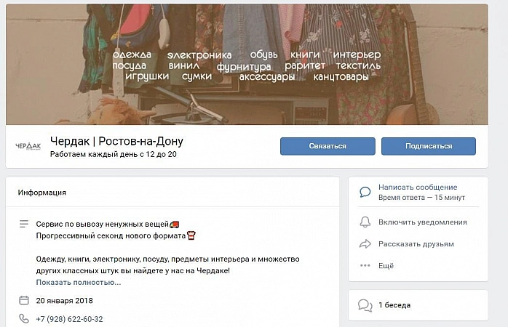Click the bell notifications icon
The width and height of the screenshot is (508, 327).
365,222
